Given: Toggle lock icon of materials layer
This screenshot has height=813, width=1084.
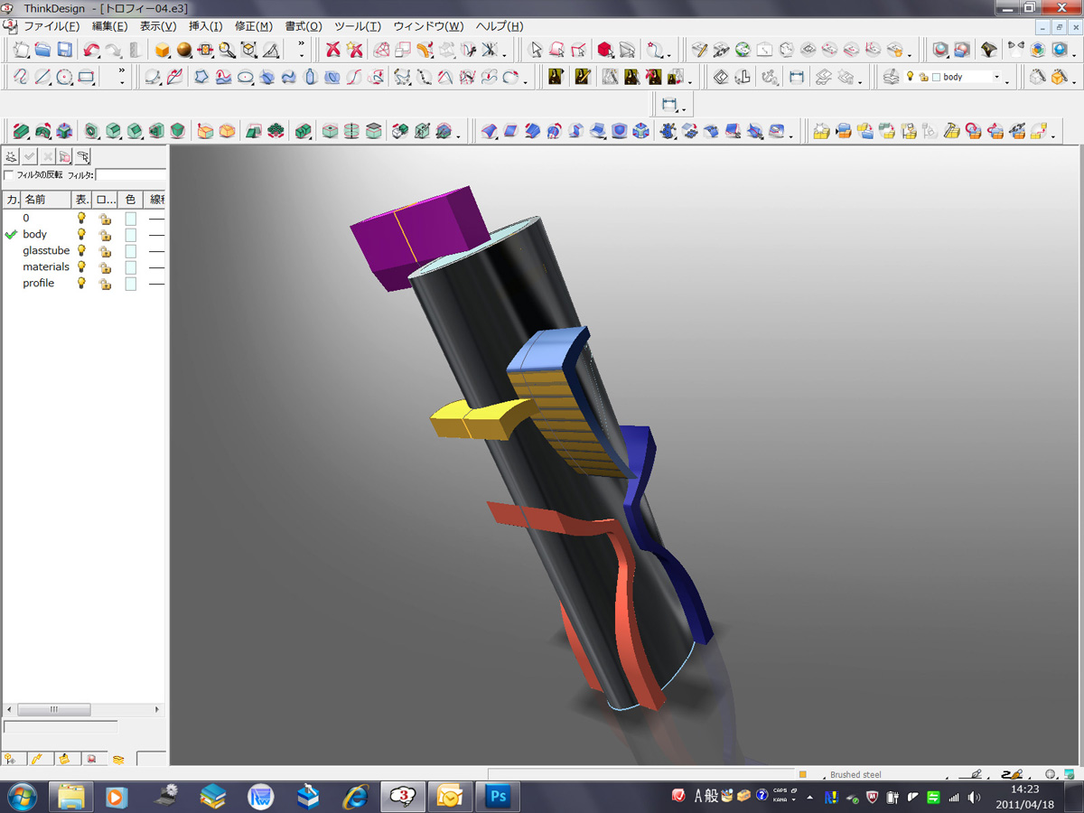Looking at the screenshot, I should click(x=105, y=267).
